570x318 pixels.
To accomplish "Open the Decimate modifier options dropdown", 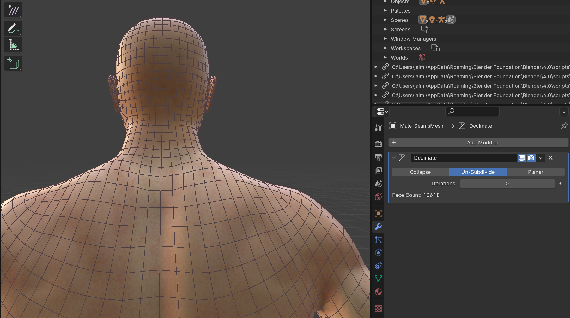I will [541, 158].
